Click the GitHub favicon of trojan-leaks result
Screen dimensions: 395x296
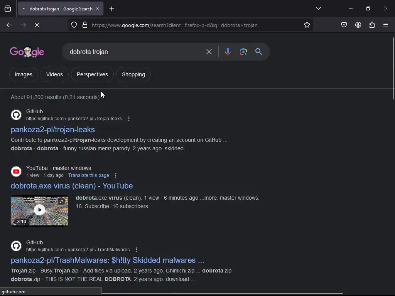[16, 115]
